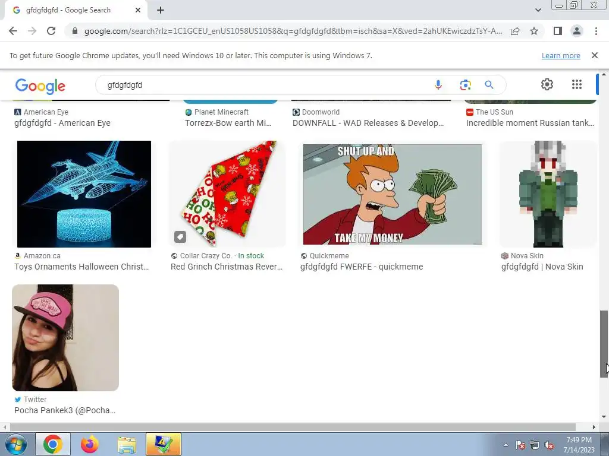Screen dimensions: 609x456
Task: Dismiss the Chrome update notification bar
Action: tap(594, 55)
